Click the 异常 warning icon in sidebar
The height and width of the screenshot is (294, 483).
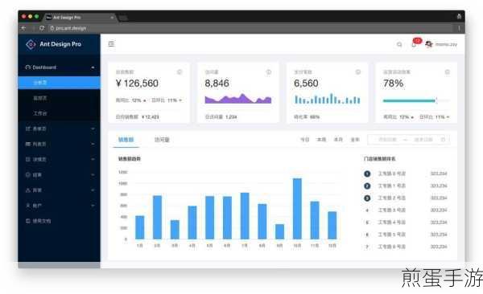pyautogui.click(x=28, y=190)
